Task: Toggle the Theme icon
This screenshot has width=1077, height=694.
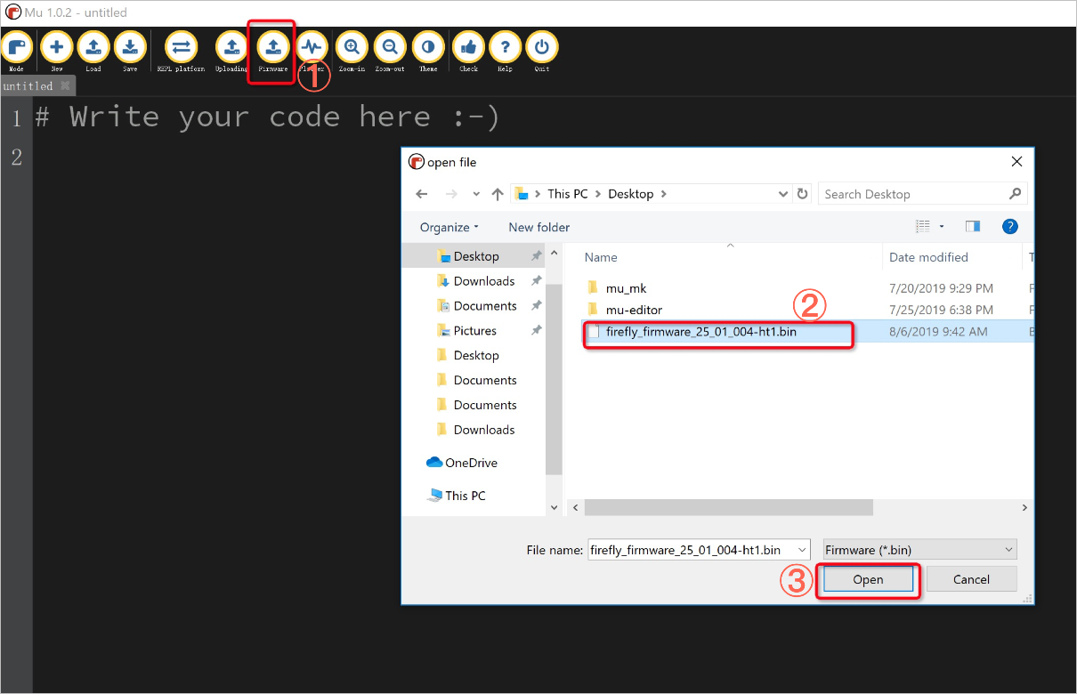Action: coord(428,47)
